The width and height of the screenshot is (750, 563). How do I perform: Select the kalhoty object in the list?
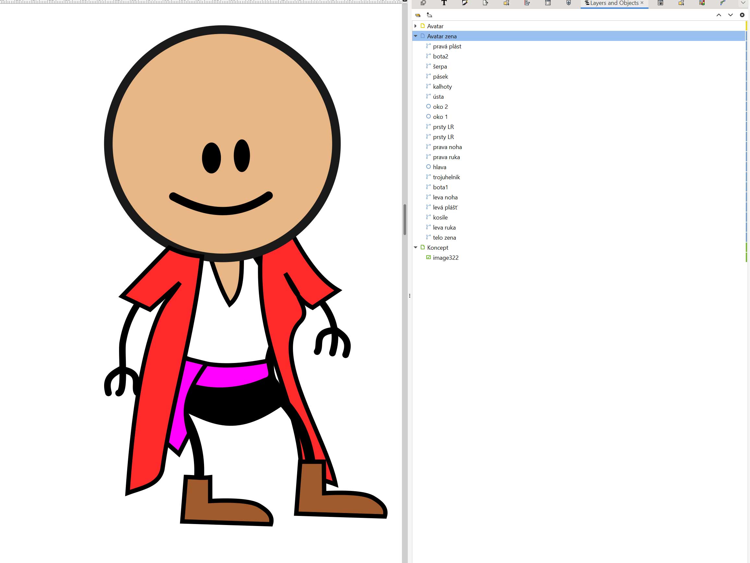(x=442, y=87)
